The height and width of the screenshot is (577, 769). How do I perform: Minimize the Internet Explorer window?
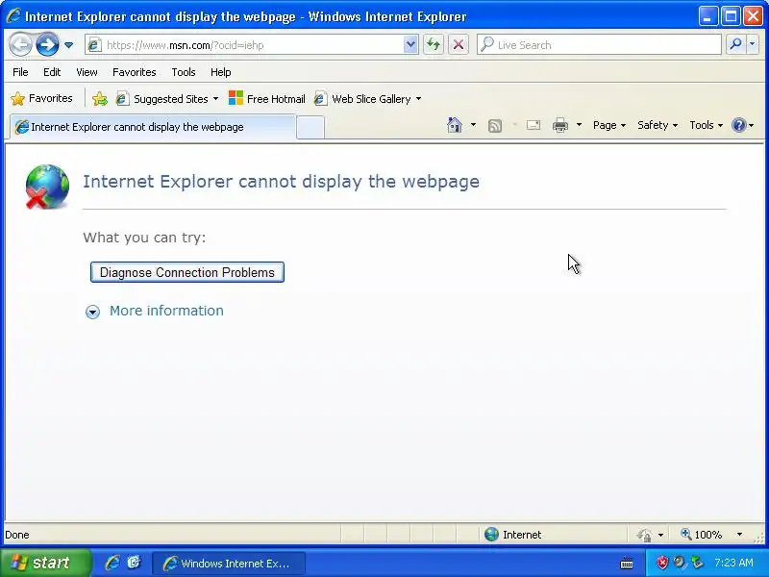point(707,16)
